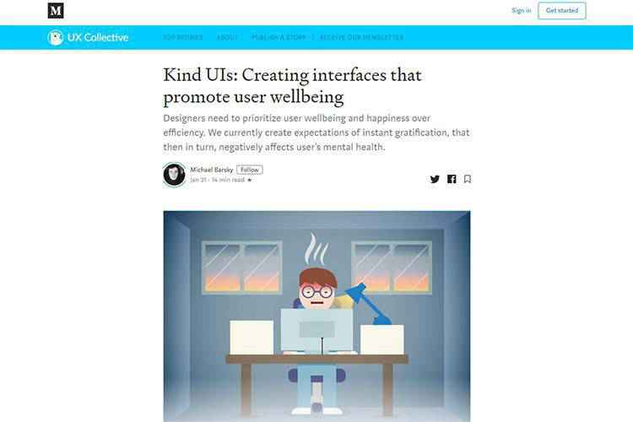This screenshot has height=422, width=633.
Task: Open the article hero illustration
Action: [x=316, y=316]
